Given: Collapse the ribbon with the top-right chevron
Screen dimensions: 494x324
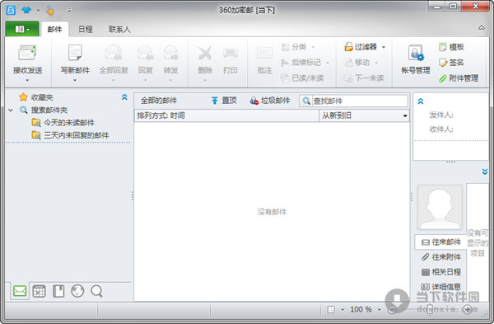Looking at the screenshot, I should pyautogui.click(x=482, y=28).
